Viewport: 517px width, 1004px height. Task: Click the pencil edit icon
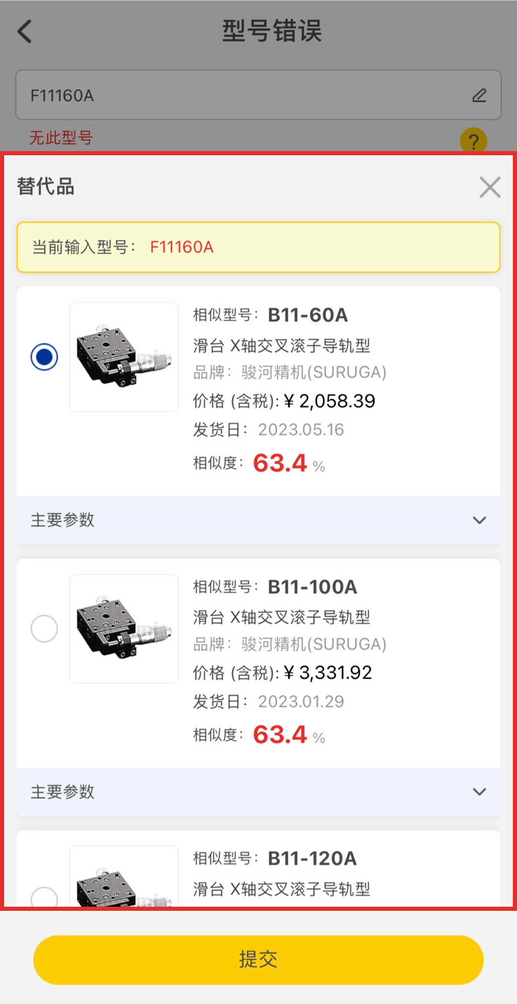coord(479,95)
